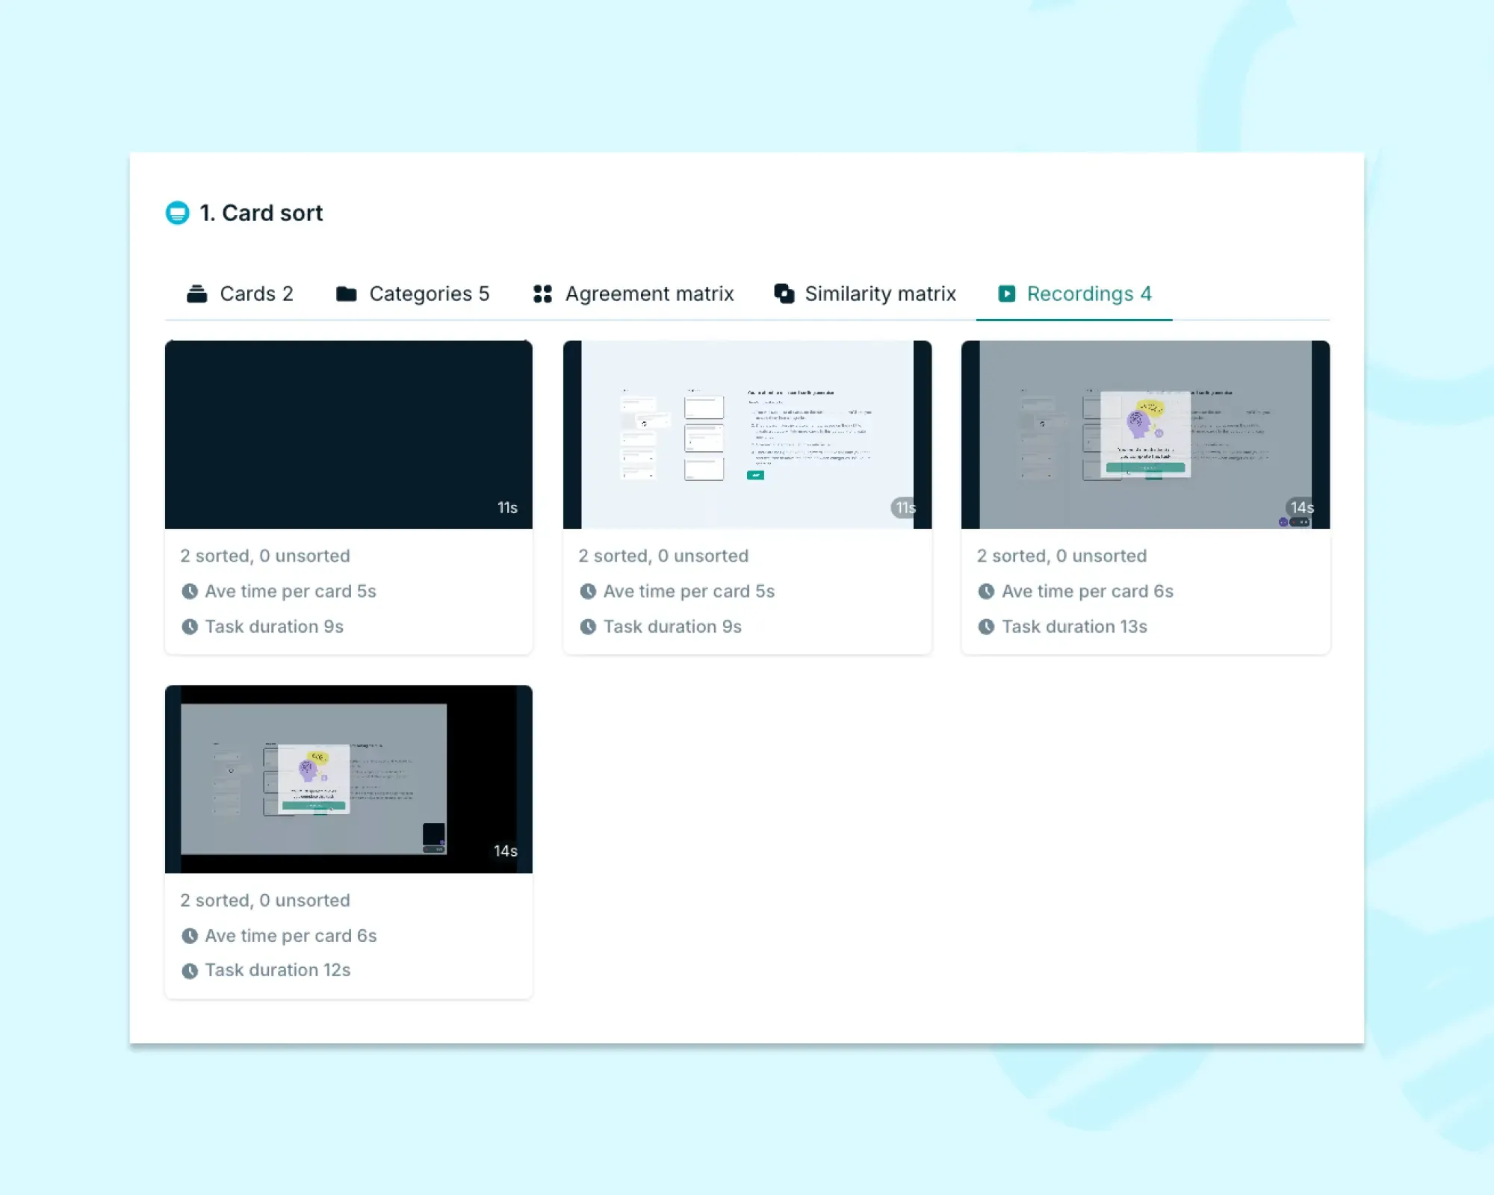Click the Recordings play icon
The width and height of the screenshot is (1494, 1195).
tap(1006, 294)
